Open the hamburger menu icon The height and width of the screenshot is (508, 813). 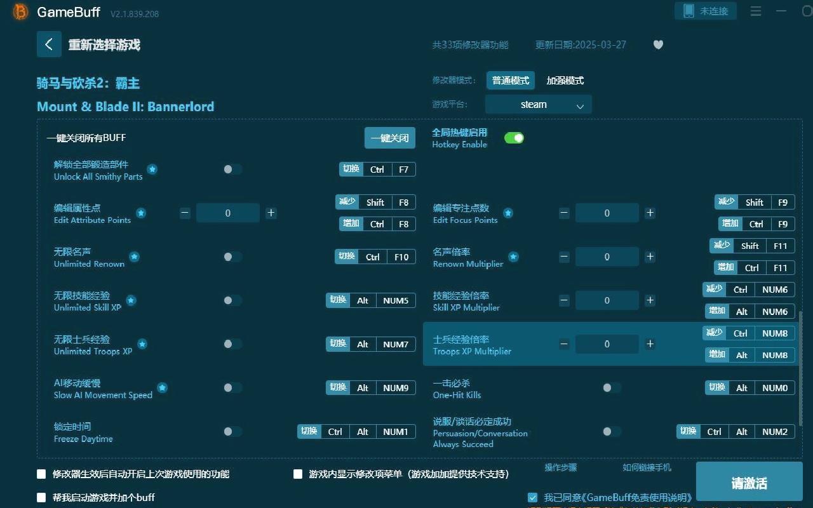(756, 11)
